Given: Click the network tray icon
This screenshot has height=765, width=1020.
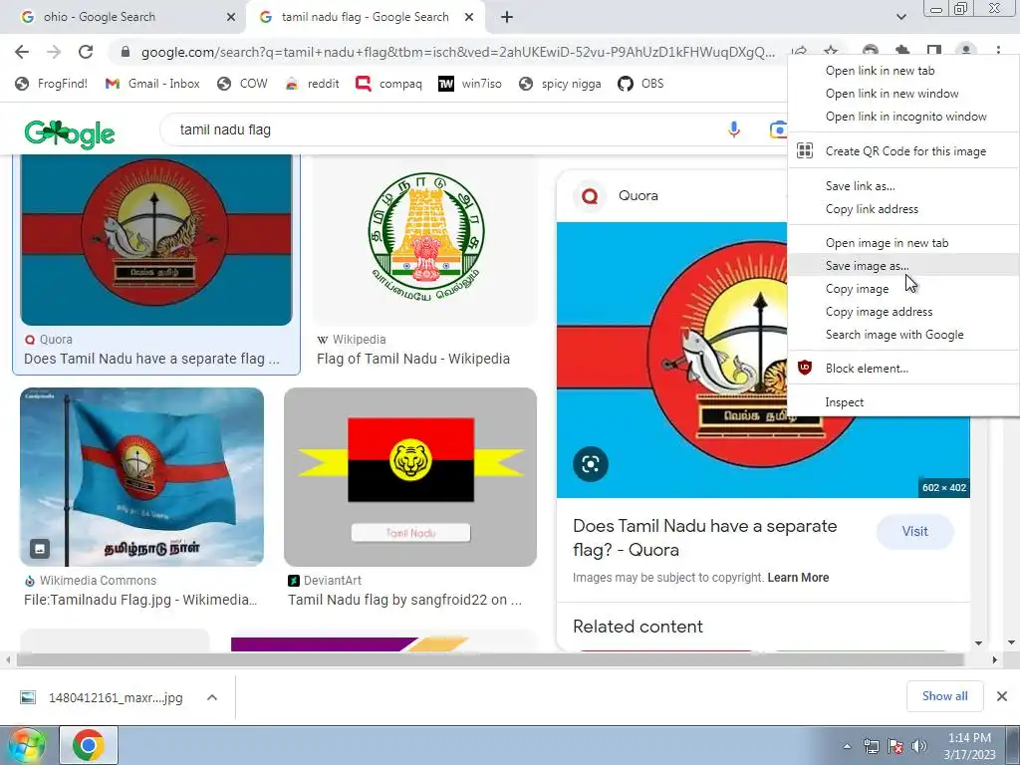Looking at the screenshot, I should pos(871,746).
